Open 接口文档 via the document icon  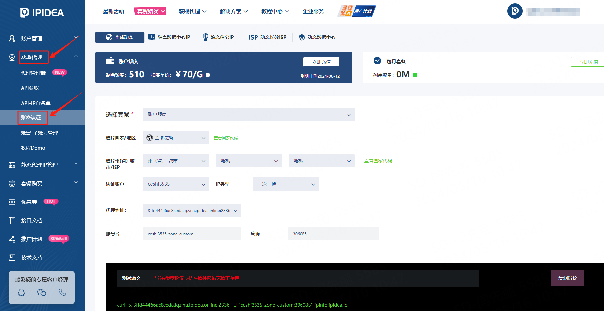(x=12, y=220)
